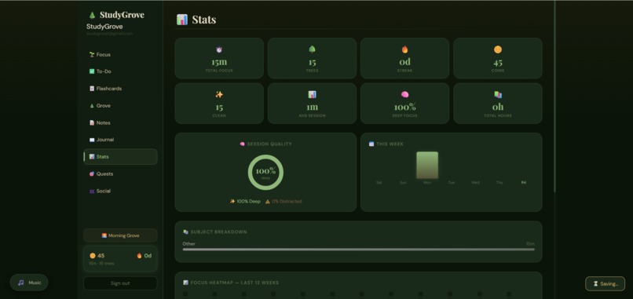This screenshot has width=633, height=299.
Task: Click the flame icon in sidebar summary
Action: 139,256
